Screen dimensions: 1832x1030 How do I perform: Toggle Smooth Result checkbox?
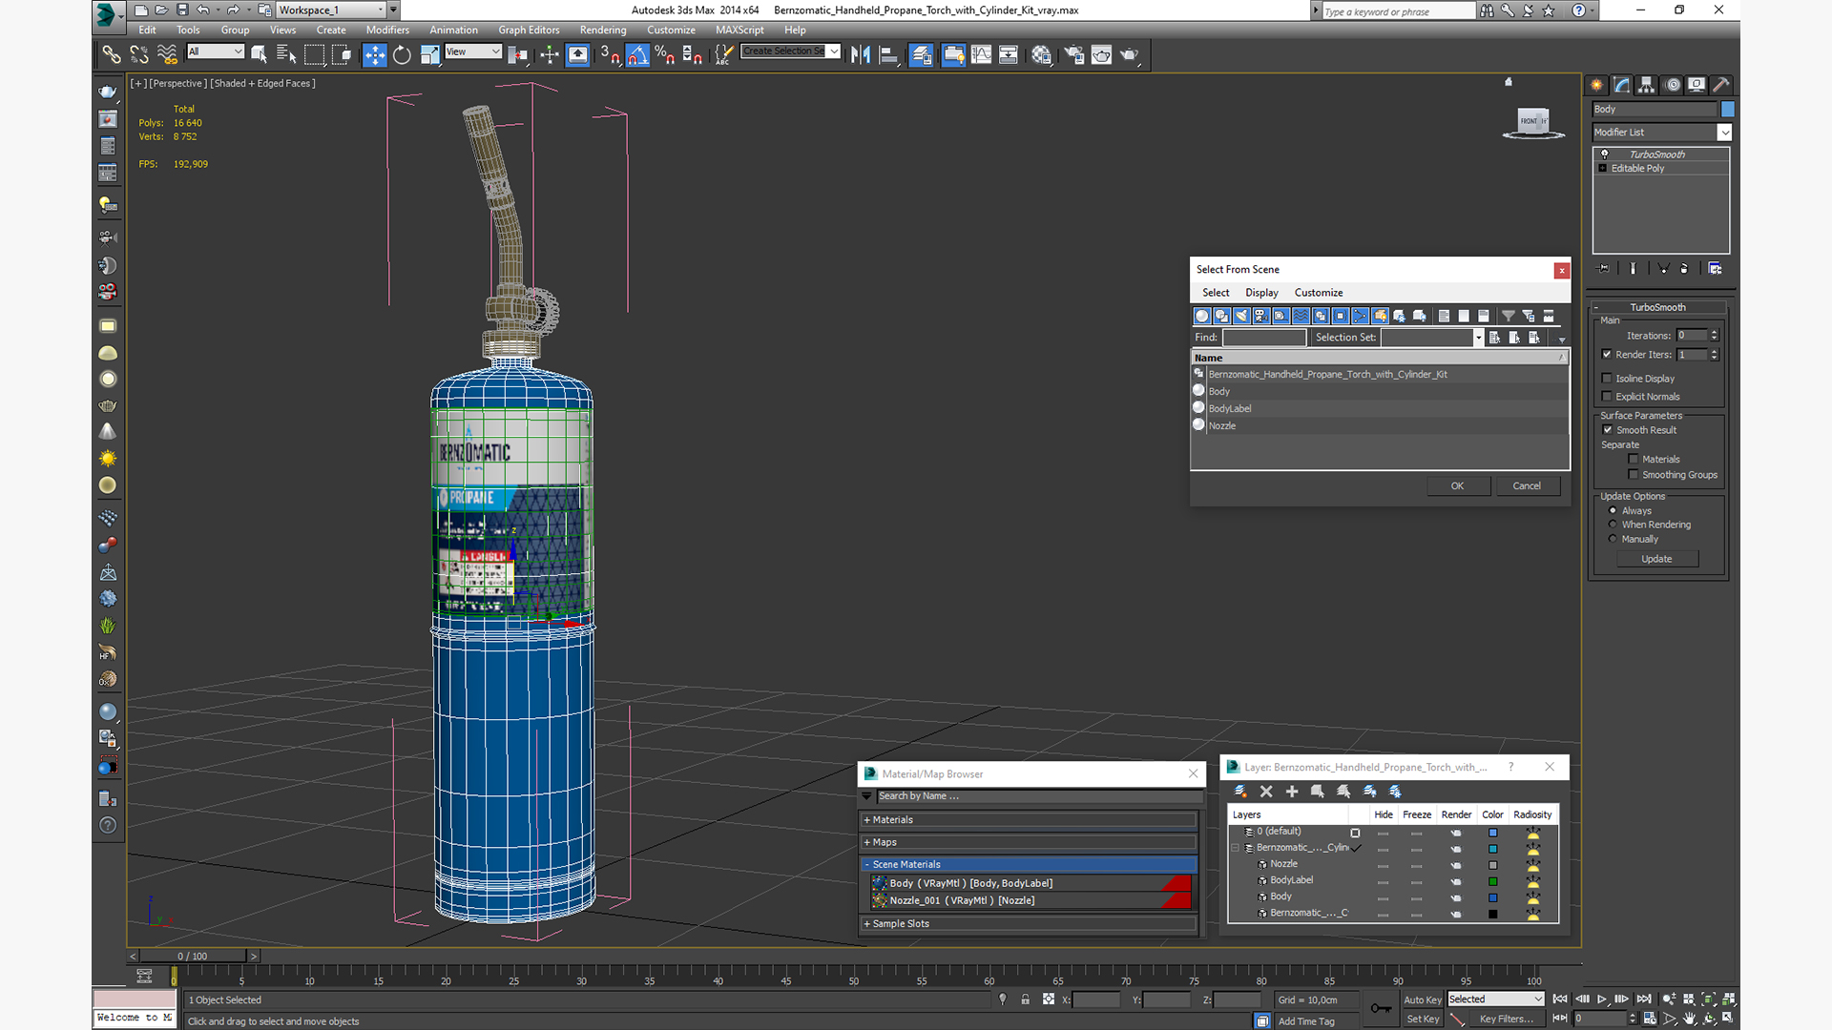click(1607, 430)
